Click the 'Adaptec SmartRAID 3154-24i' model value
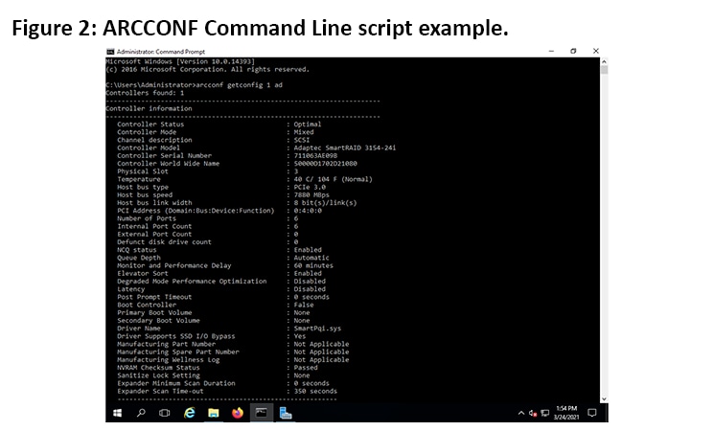 (x=345, y=147)
